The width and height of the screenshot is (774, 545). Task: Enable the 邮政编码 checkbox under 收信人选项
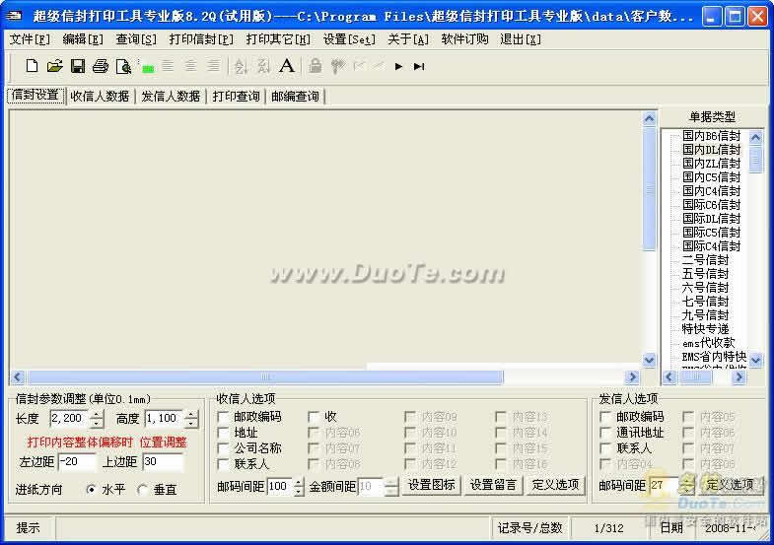(224, 417)
